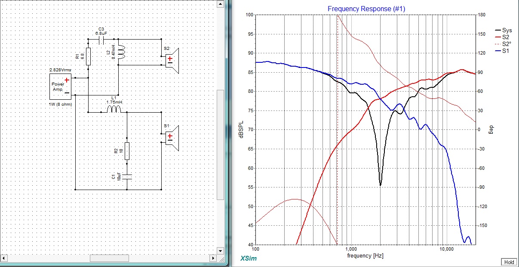Click the schematic vertical scrollbar up arrow
The image size is (519, 267).
point(220,3)
